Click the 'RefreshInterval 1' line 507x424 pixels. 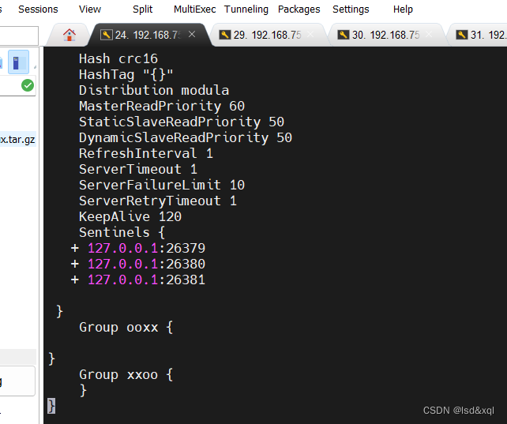tap(146, 153)
